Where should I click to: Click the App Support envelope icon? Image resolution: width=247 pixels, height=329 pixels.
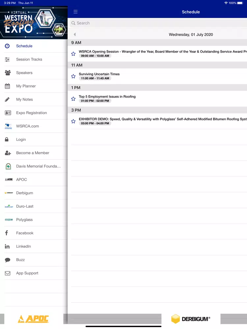(x=8, y=273)
